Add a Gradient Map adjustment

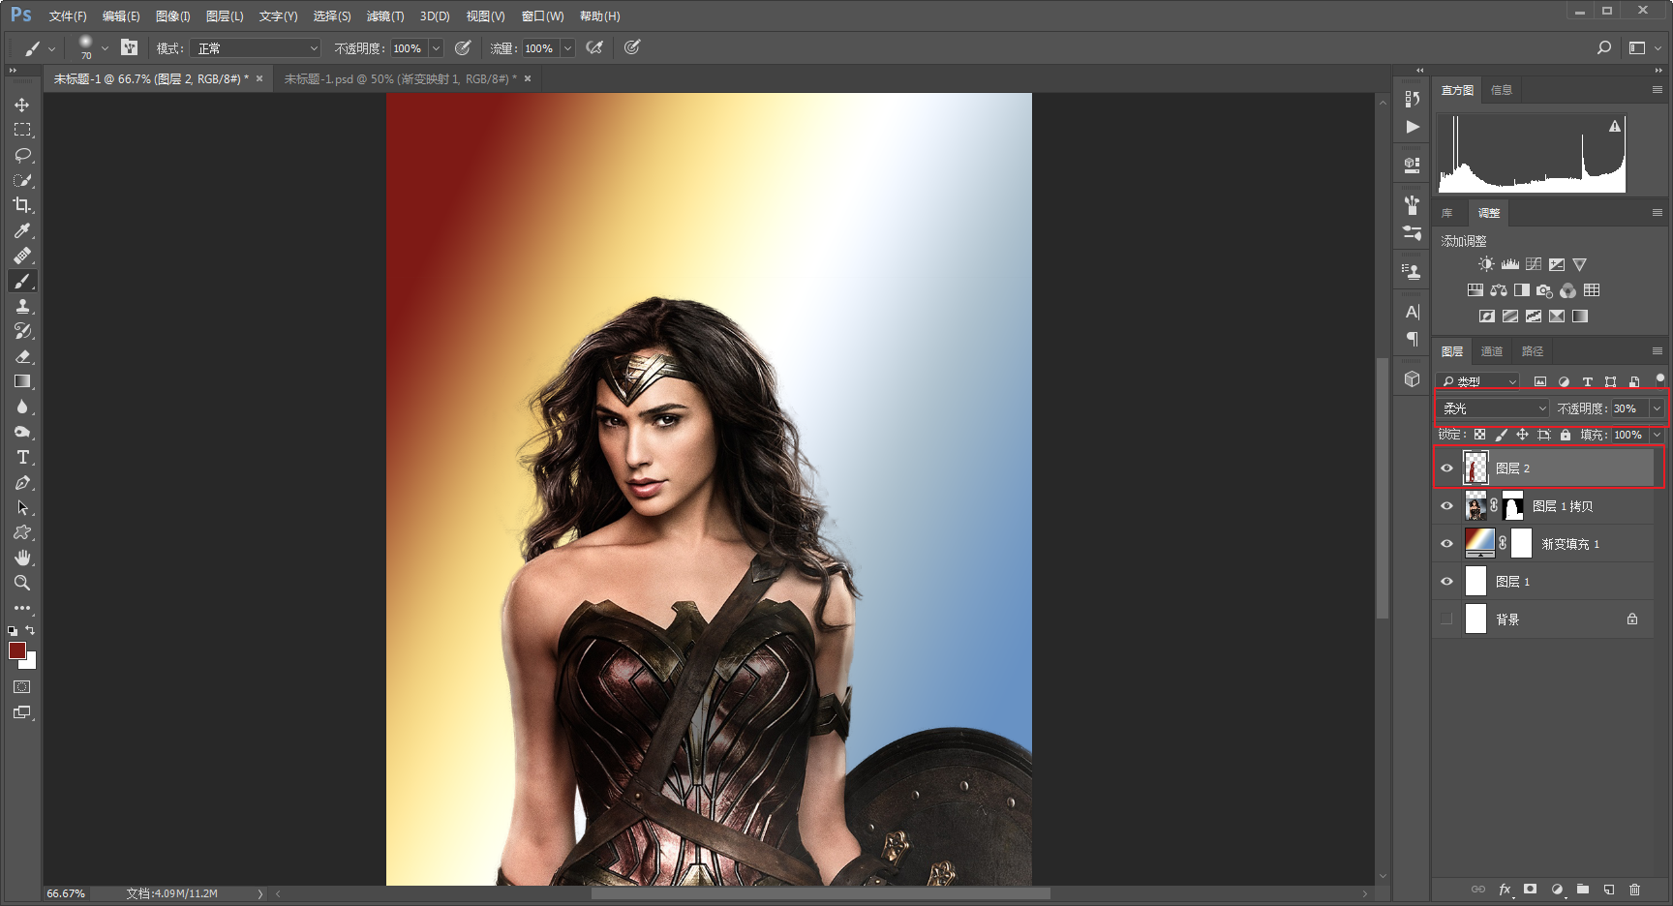[x=1580, y=317]
